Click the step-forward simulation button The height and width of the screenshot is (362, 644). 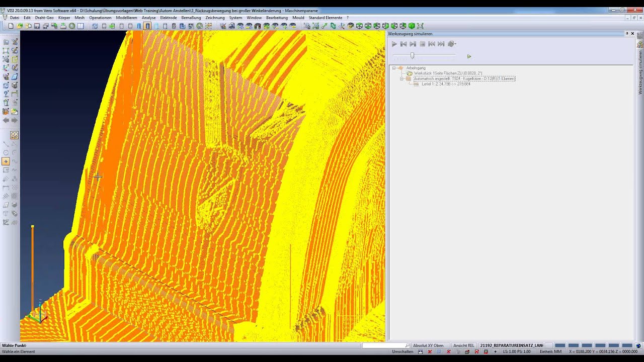(x=413, y=44)
